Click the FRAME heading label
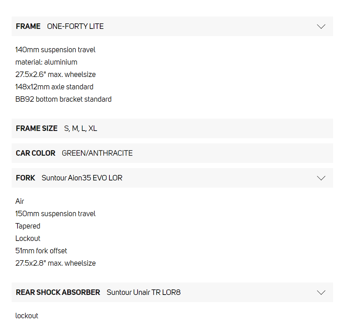Viewport: 342px width, 331px height. (28, 26)
